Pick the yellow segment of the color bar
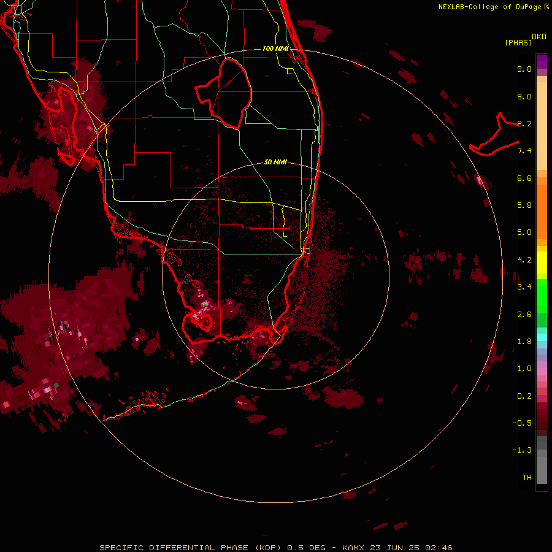552x552 pixels. 542,263
